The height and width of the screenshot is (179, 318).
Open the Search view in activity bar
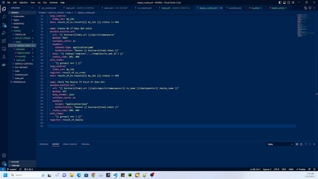[4, 17]
